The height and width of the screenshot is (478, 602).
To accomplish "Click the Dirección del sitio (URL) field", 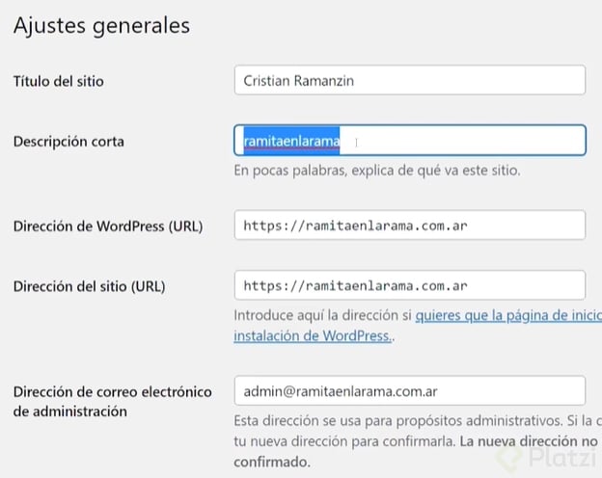I will click(409, 285).
